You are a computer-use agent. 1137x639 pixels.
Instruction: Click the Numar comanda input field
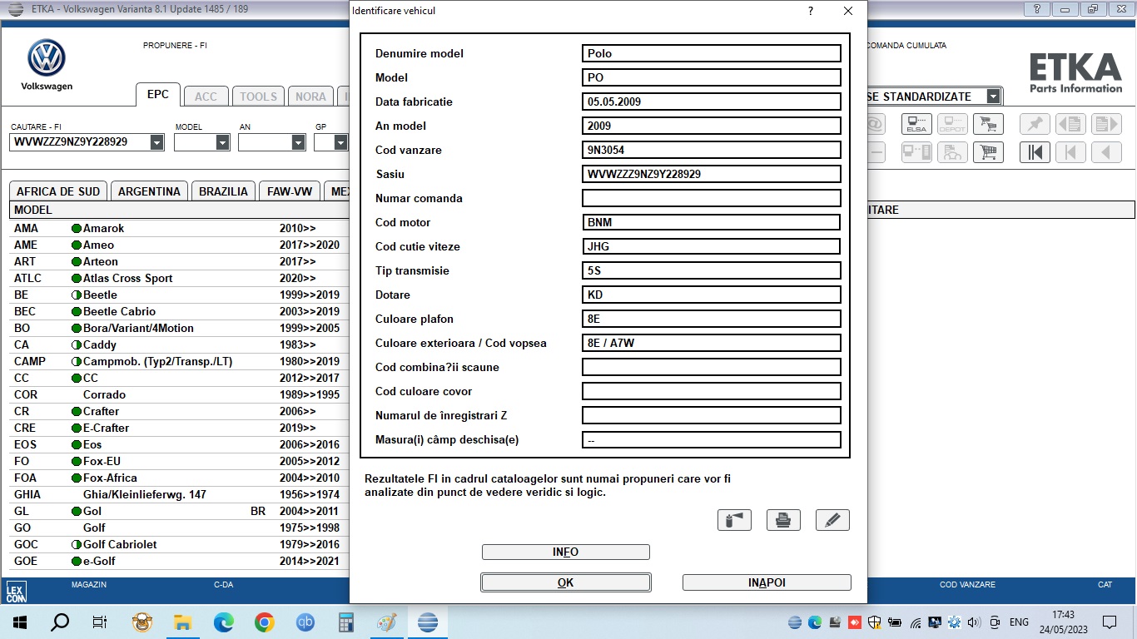711,198
